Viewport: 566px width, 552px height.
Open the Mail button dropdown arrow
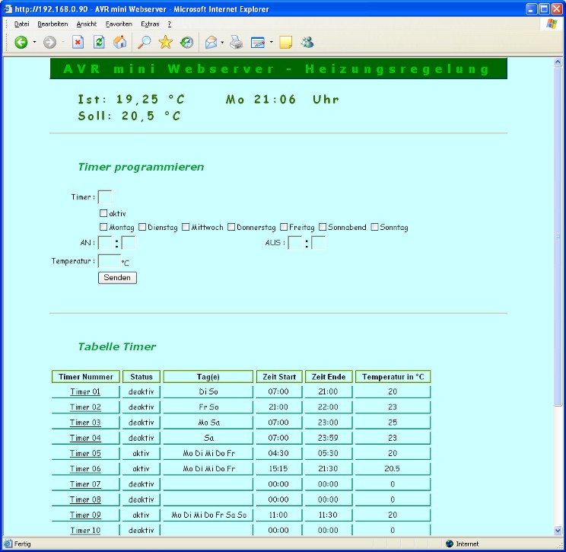[x=222, y=43]
